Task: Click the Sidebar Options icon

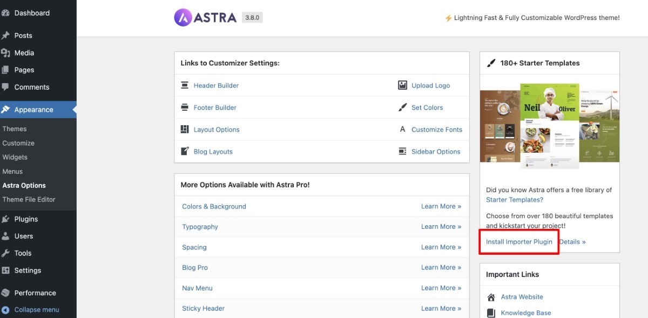Action: click(402, 152)
